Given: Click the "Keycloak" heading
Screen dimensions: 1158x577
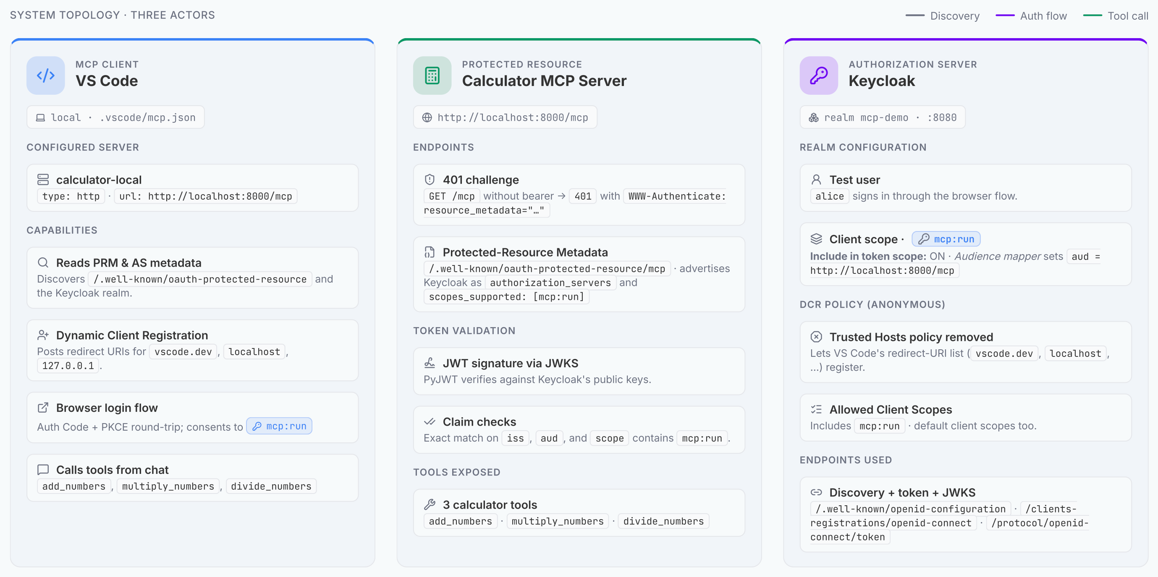Looking at the screenshot, I should point(882,81).
